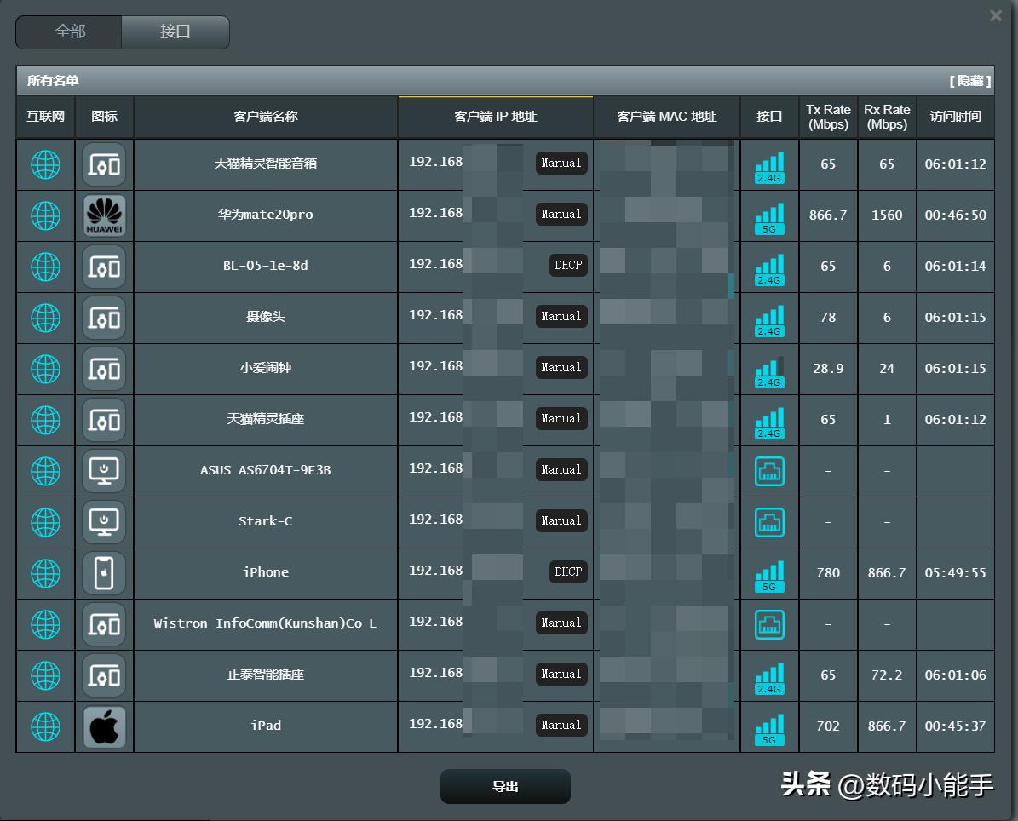Switch to the 全部 tab
Screen dimensions: 1018x821
click(x=70, y=32)
